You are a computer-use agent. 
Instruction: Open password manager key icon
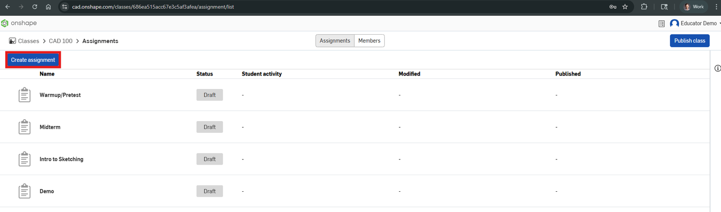[613, 7]
